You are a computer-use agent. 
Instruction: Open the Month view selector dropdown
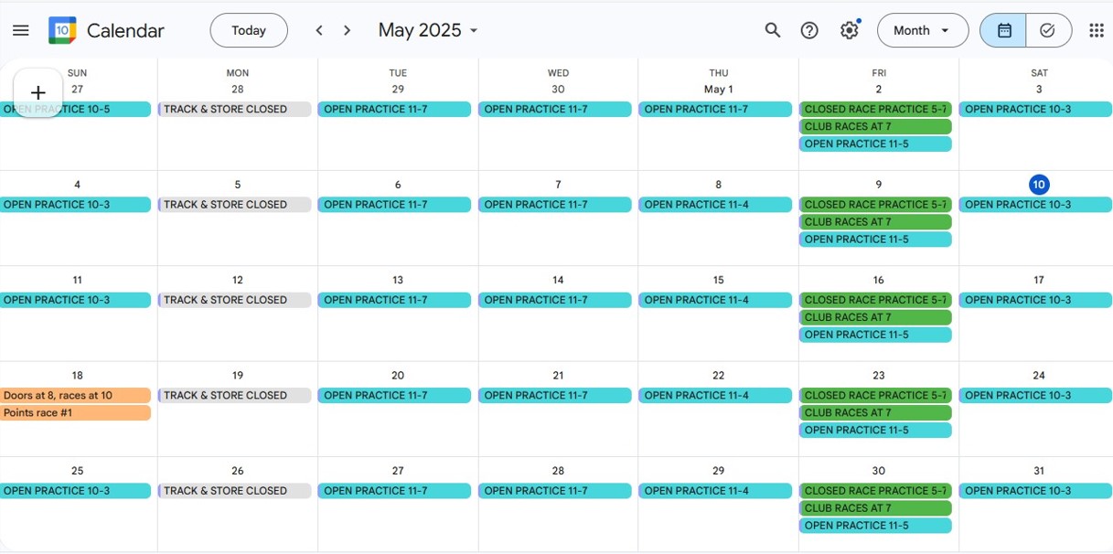pyautogui.click(x=923, y=30)
